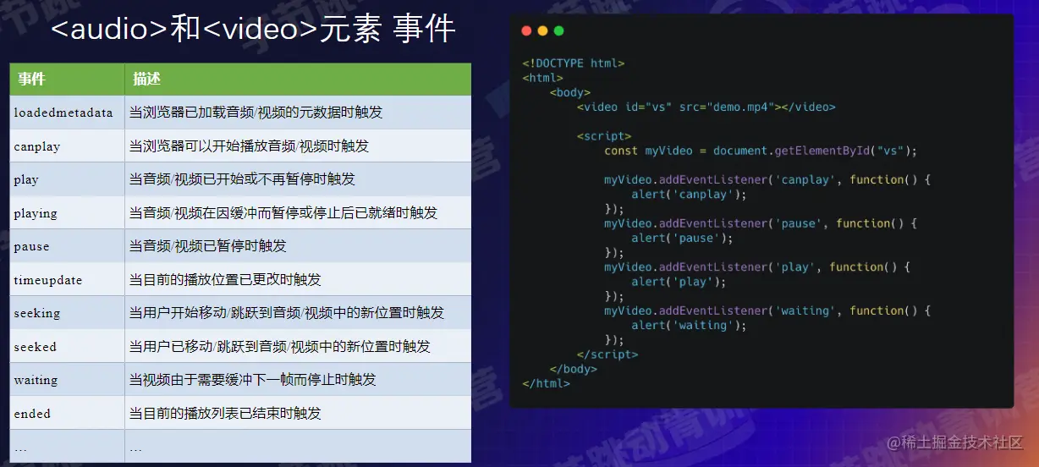Image resolution: width=1039 pixels, height=467 pixels.
Task: Click the playing event name
Action: click(36, 213)
